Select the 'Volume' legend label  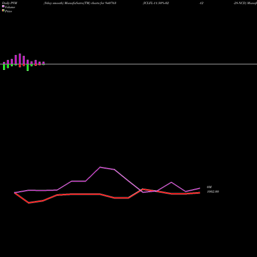point(10,7)
